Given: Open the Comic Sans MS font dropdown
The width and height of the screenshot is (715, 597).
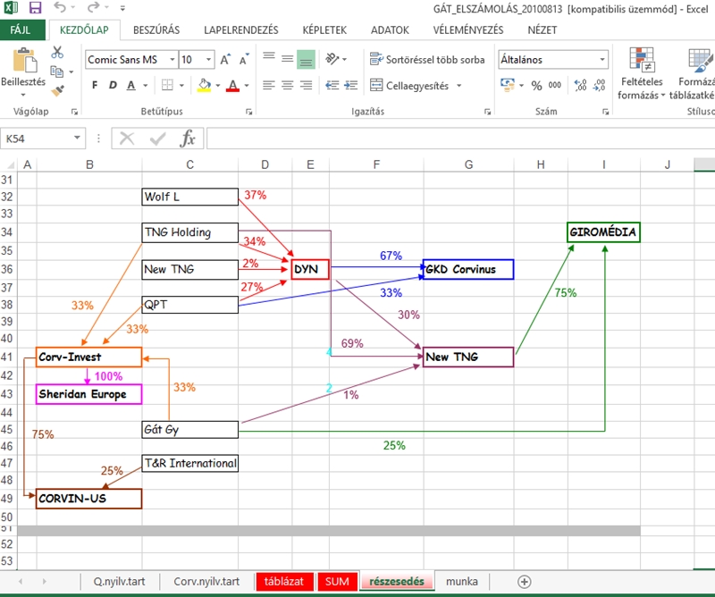Looking at the screenshot, I should tap(172, 60).
